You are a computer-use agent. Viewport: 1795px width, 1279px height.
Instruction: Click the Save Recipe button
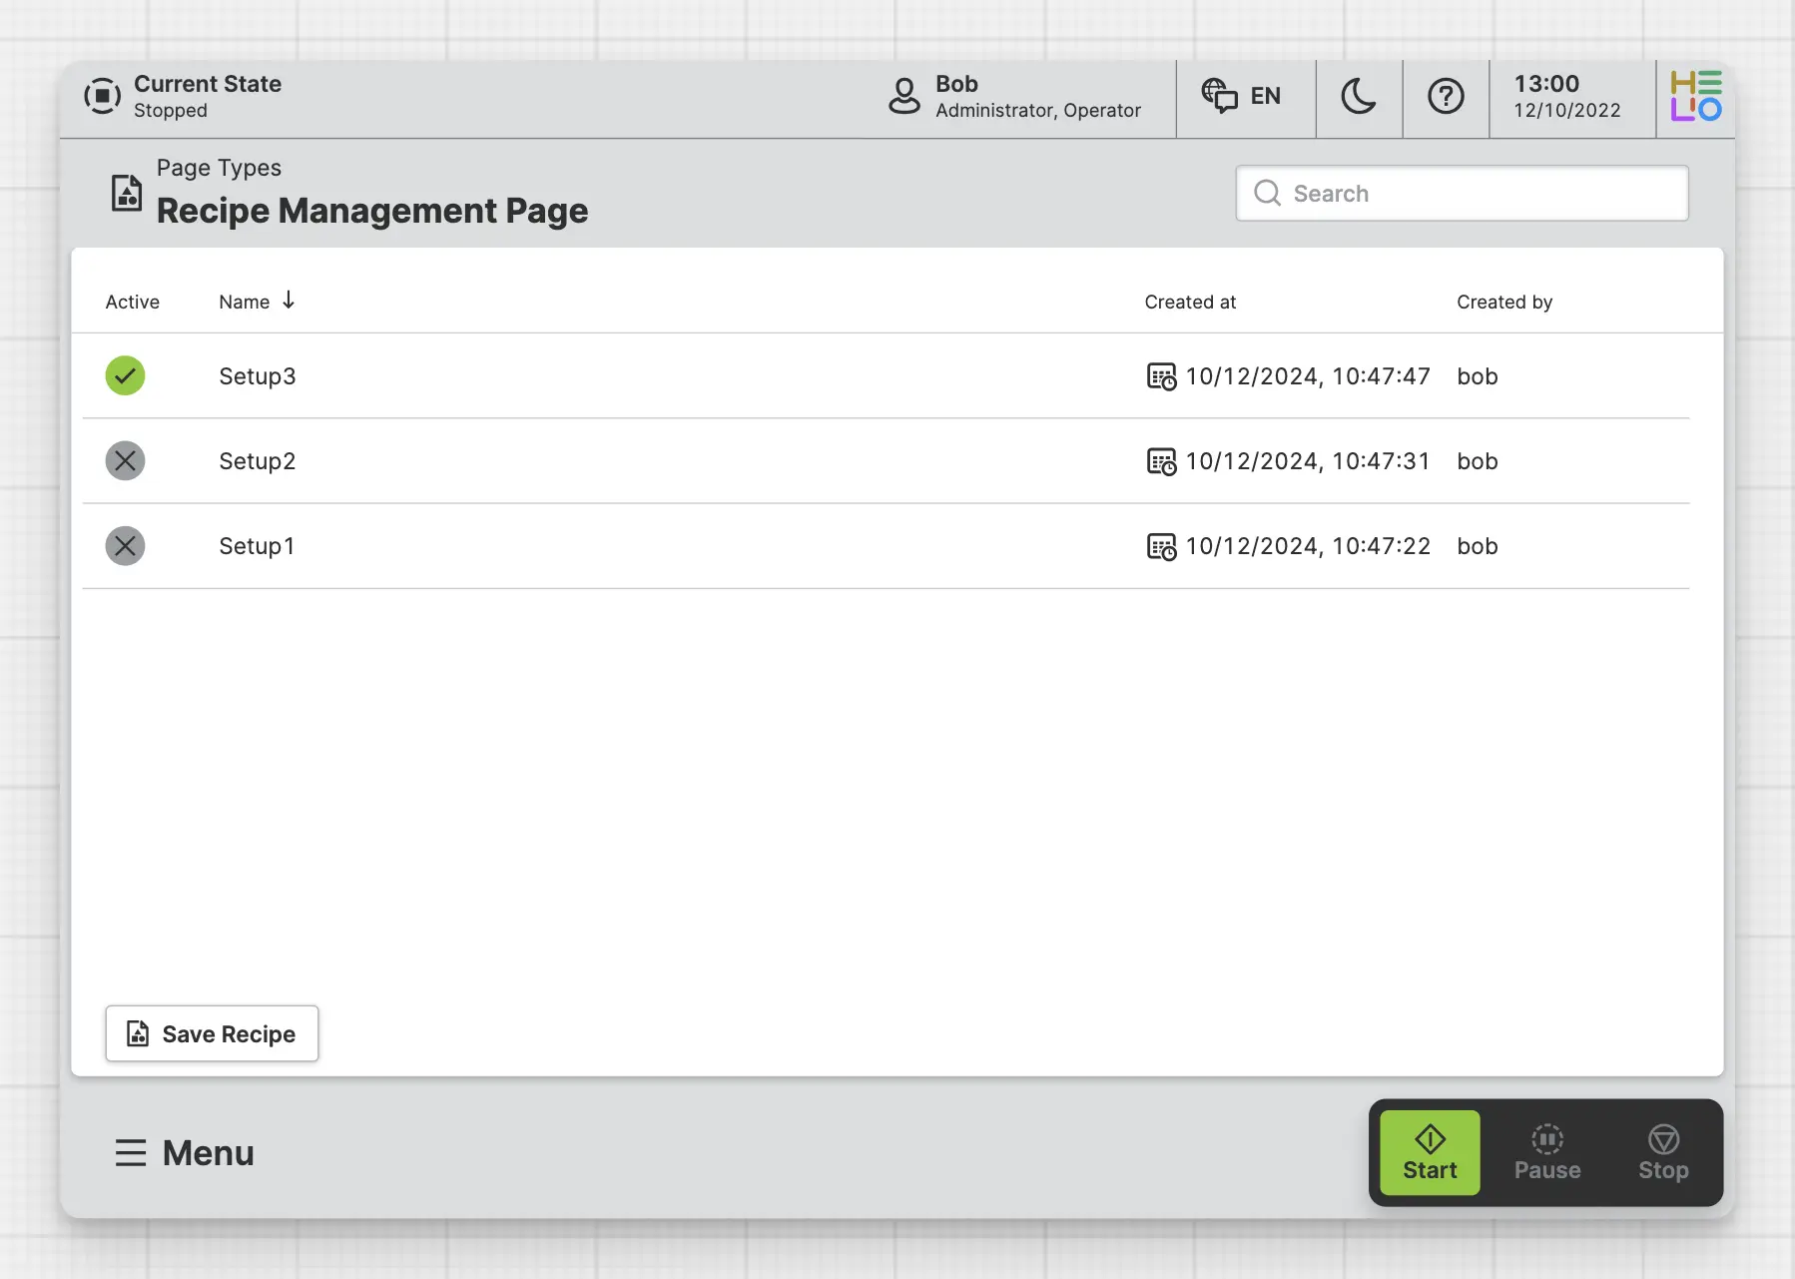[x=212, y=1034]
